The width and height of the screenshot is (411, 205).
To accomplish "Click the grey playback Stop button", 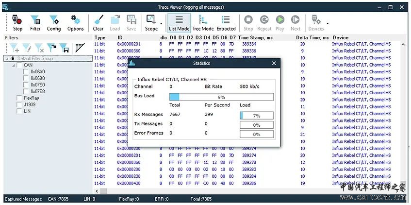I will tap(248, 23).
